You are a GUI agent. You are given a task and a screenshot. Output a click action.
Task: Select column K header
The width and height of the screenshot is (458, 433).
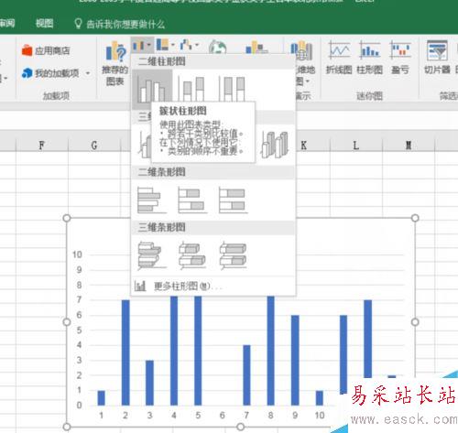pyautogui.click(x=303, y=146)
